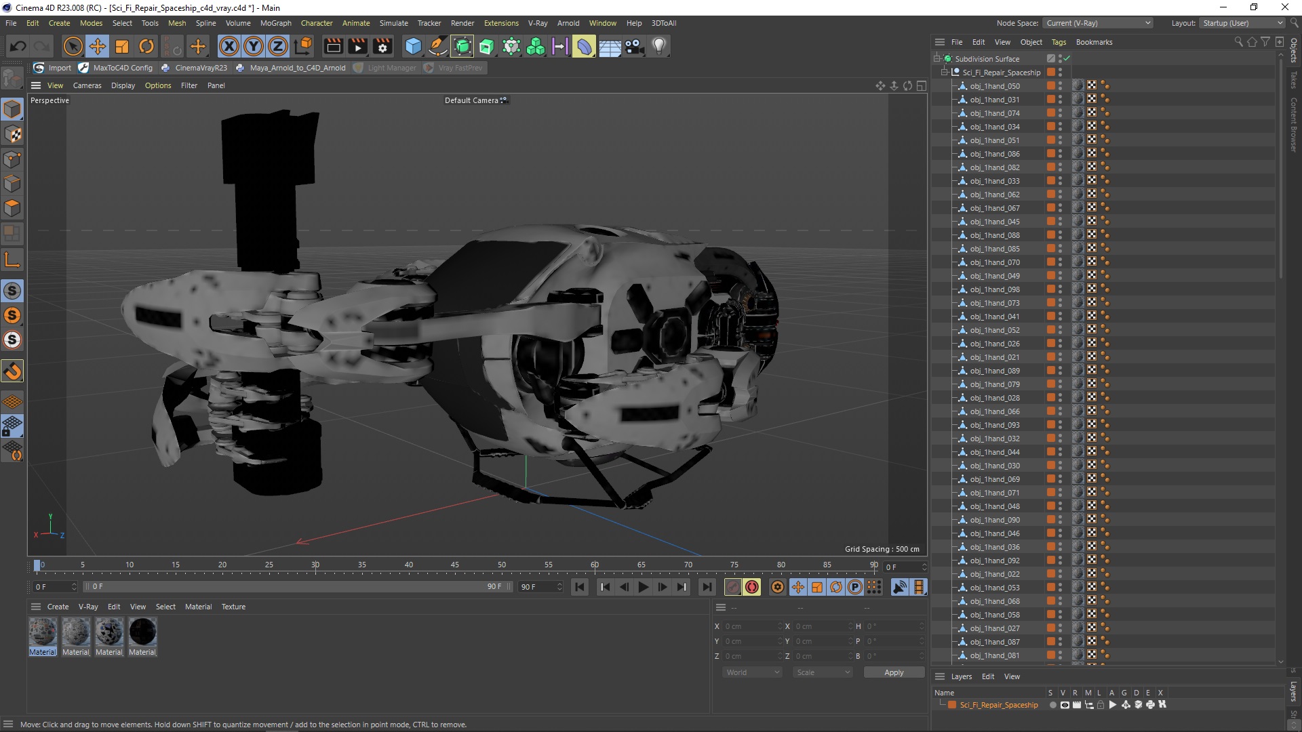The width and height of the screenshot is (1302, 732).
Task: Add a Floor grid object
Action: click(610, 46)
